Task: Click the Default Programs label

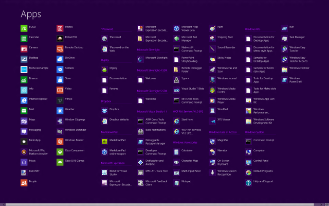Action: [263, 171]
